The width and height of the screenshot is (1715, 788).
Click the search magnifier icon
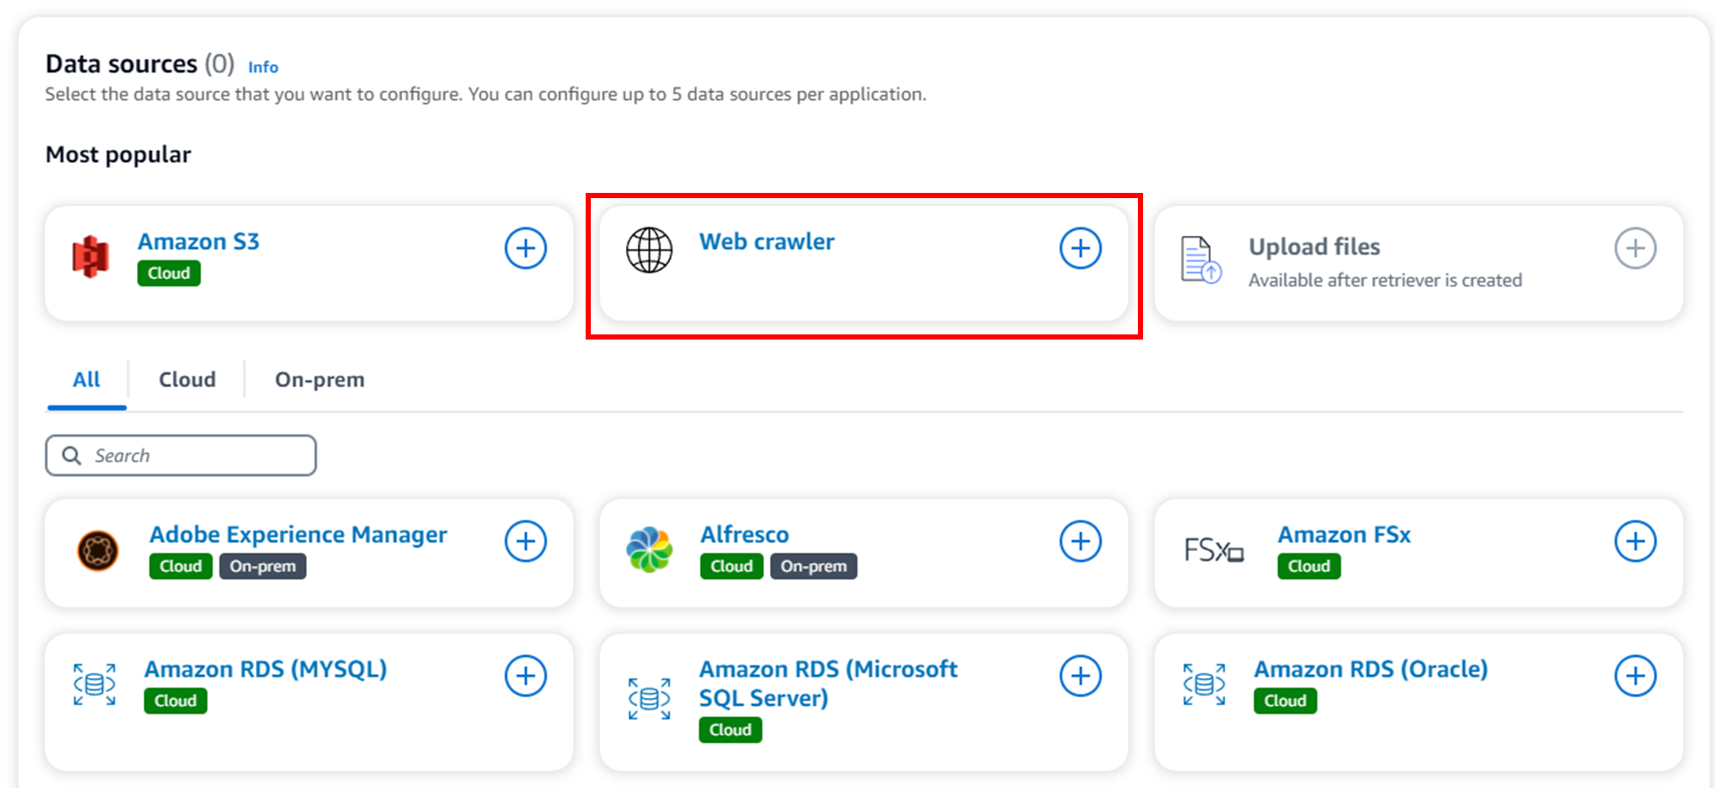(72, 455)
